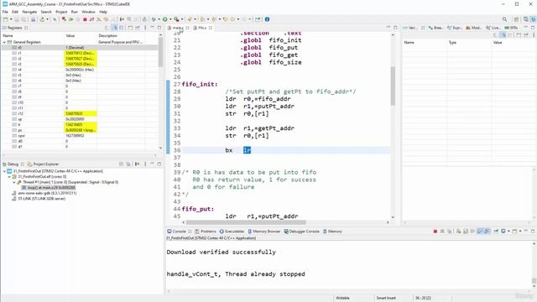Click the Resume execution toolbar icon
The width and height of the screenshot is (537, 302).
click(x=70, y=19)
